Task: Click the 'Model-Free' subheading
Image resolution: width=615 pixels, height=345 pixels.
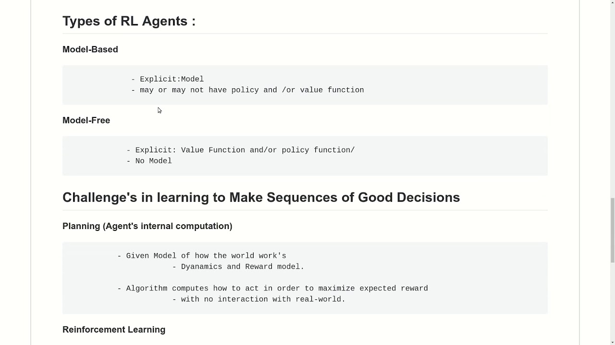Action: (x=86, y=120)
